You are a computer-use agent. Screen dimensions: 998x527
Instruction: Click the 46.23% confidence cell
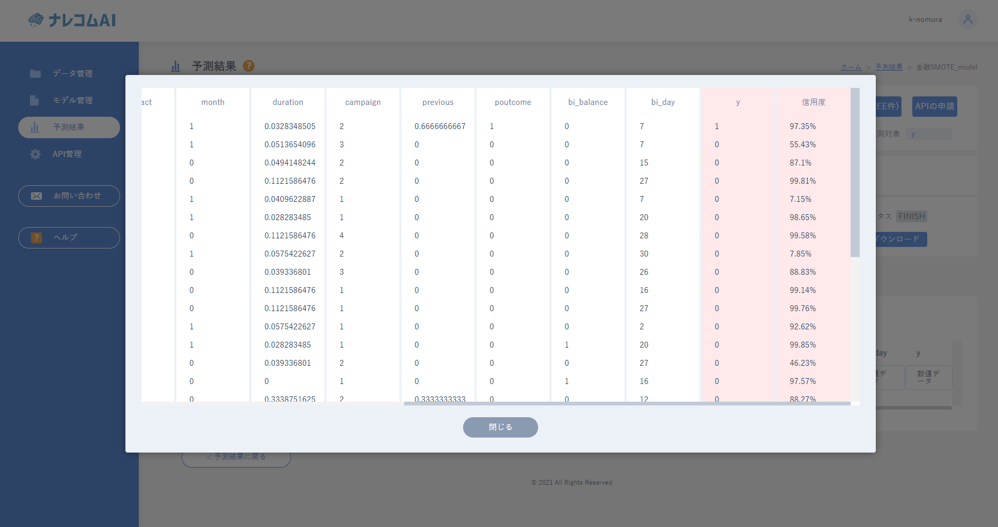point(803,363)
